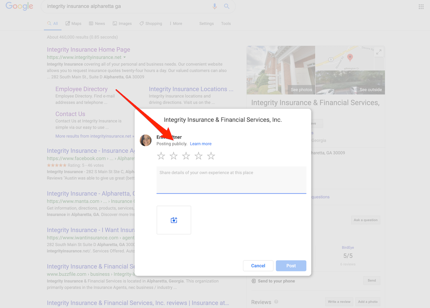Viewport: 430px width, 308px height.
Task: Open the Learn more link
Action: (x=201, y=144)
